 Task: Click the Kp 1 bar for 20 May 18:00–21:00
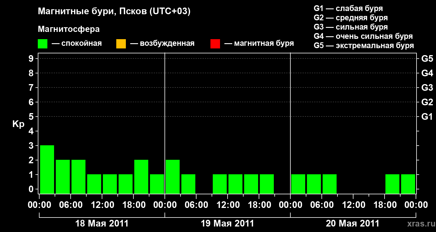pyautogui.click(x=392, y=184)
